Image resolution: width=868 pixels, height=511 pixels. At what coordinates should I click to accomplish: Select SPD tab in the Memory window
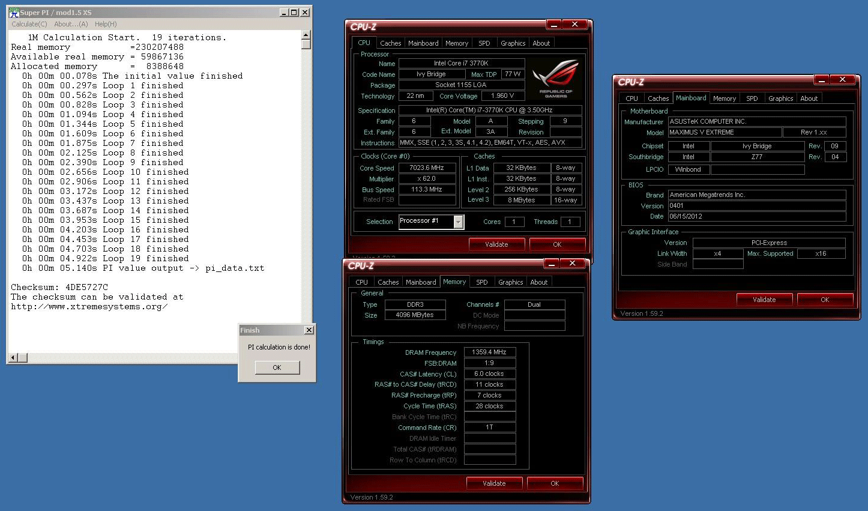481,282
